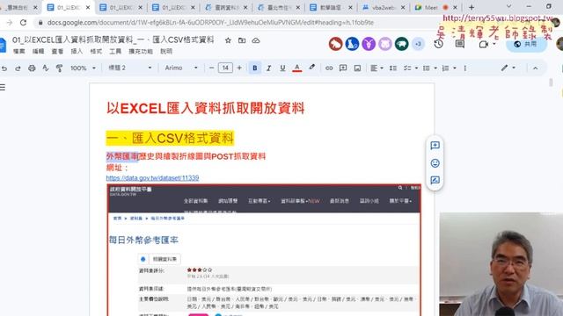The height and width of the screenshot is (316, 563).
Task: Open text alignment dropdown
Action: (x=377, y=68)
